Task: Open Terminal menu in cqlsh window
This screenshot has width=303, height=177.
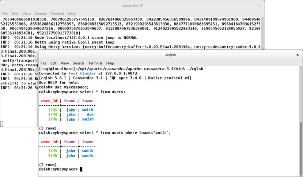Action: 95,63
